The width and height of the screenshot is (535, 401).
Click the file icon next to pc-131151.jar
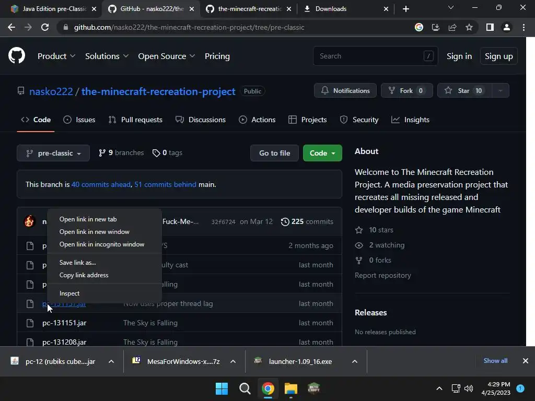30,323
